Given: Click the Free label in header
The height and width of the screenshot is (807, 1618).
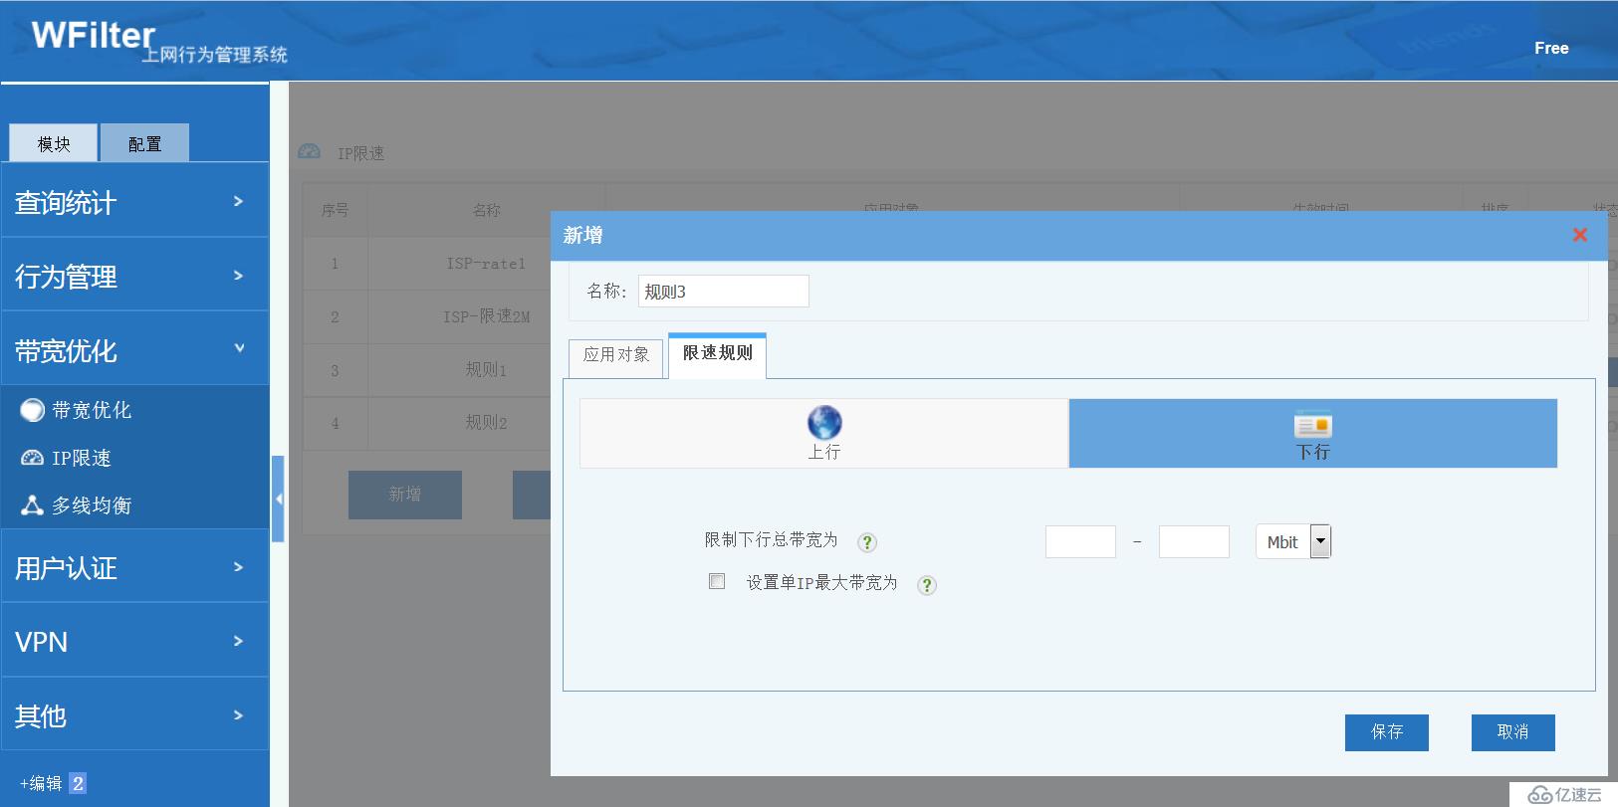Looking at the screenshot, I should (1551, 48).
